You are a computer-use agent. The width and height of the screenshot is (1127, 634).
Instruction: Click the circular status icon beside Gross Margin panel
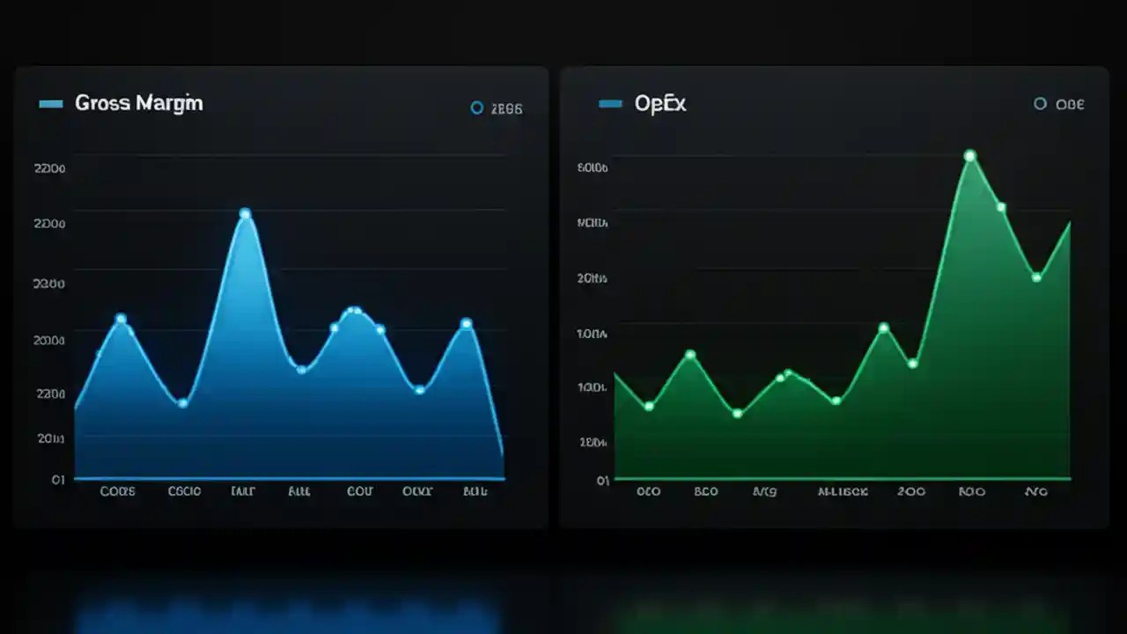476,107
